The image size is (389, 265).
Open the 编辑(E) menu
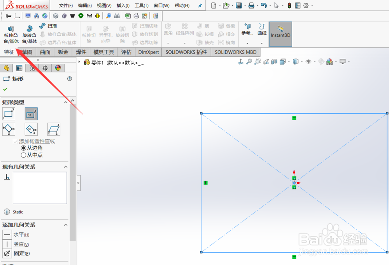pos(85,5)
